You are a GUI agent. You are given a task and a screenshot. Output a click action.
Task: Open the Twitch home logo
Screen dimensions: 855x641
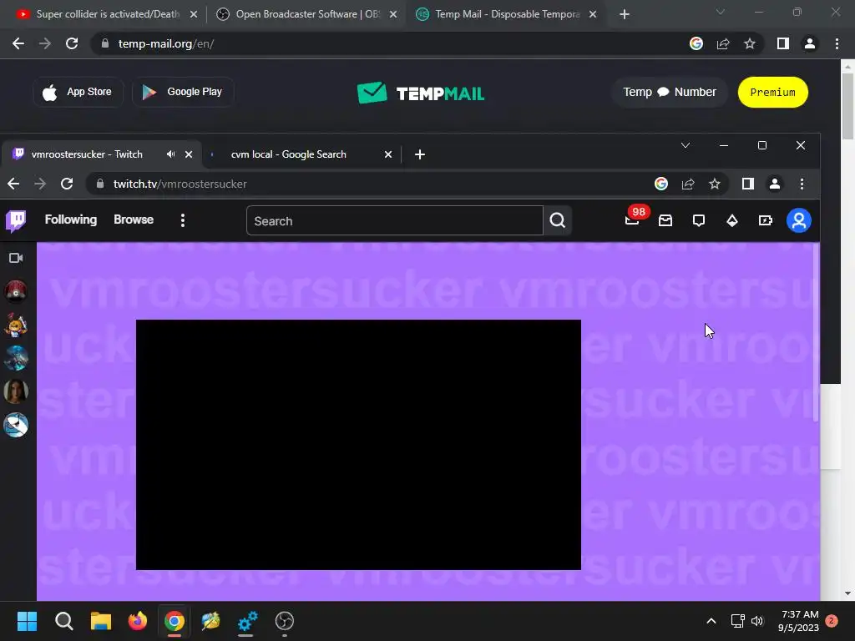pos(16,220)
